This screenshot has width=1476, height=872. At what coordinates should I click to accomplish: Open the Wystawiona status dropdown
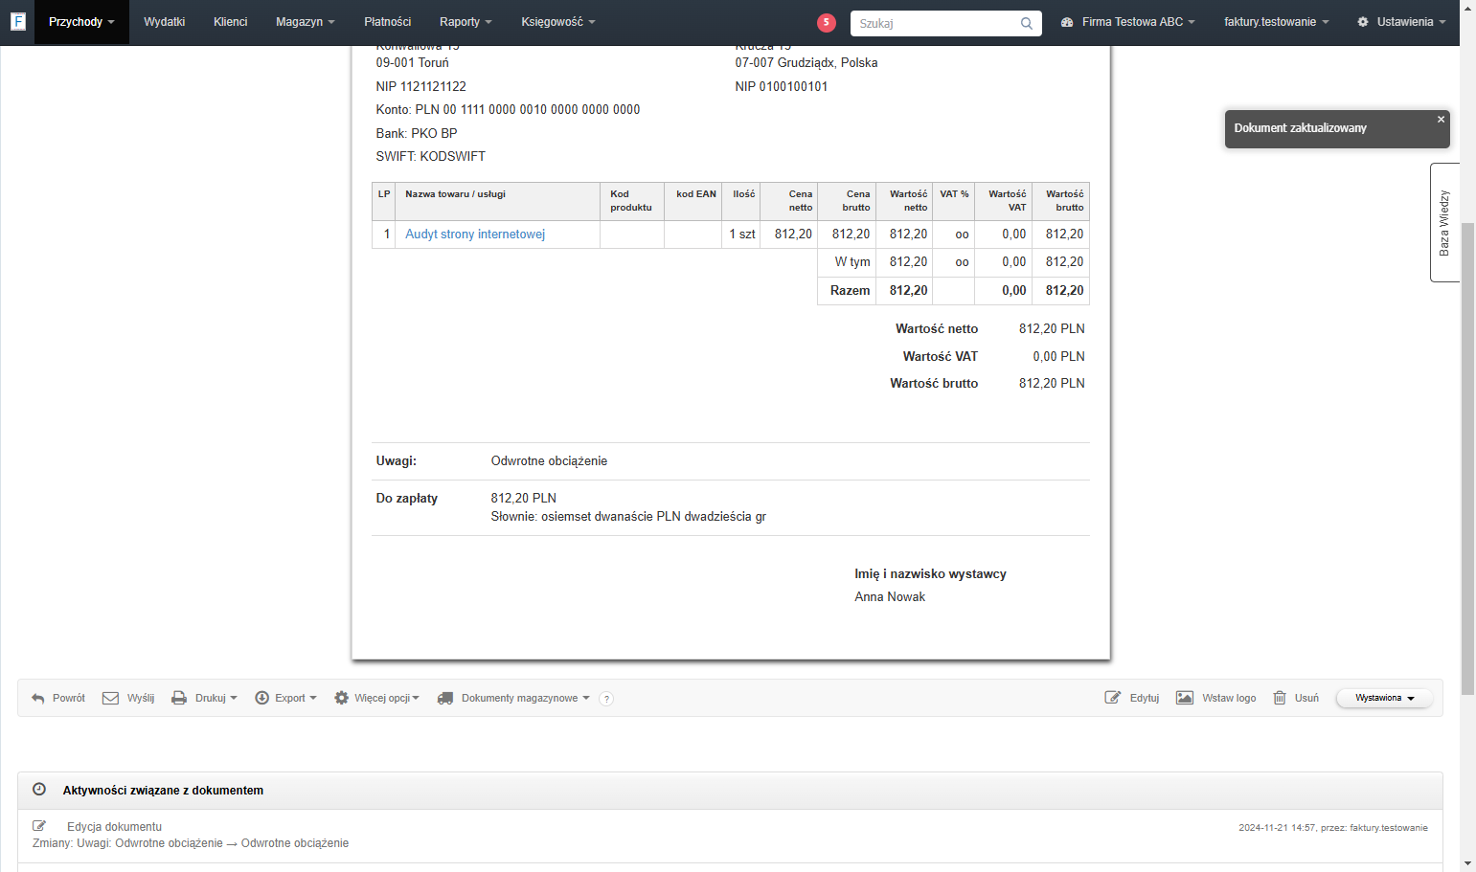1384,698
